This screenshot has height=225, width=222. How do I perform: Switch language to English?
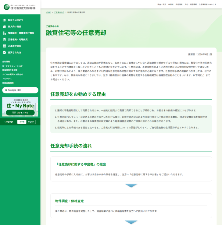tap(31, 122)
